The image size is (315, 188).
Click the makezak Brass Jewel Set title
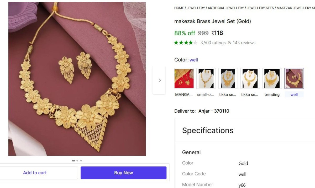point(212,21)
